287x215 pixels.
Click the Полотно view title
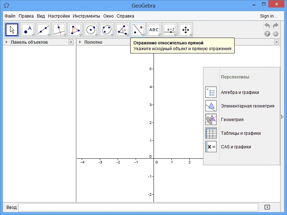93,42
